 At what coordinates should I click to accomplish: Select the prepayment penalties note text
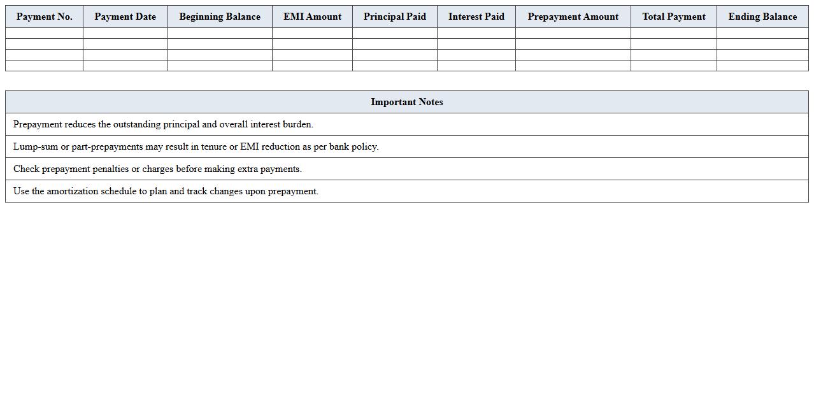point(158,169)
